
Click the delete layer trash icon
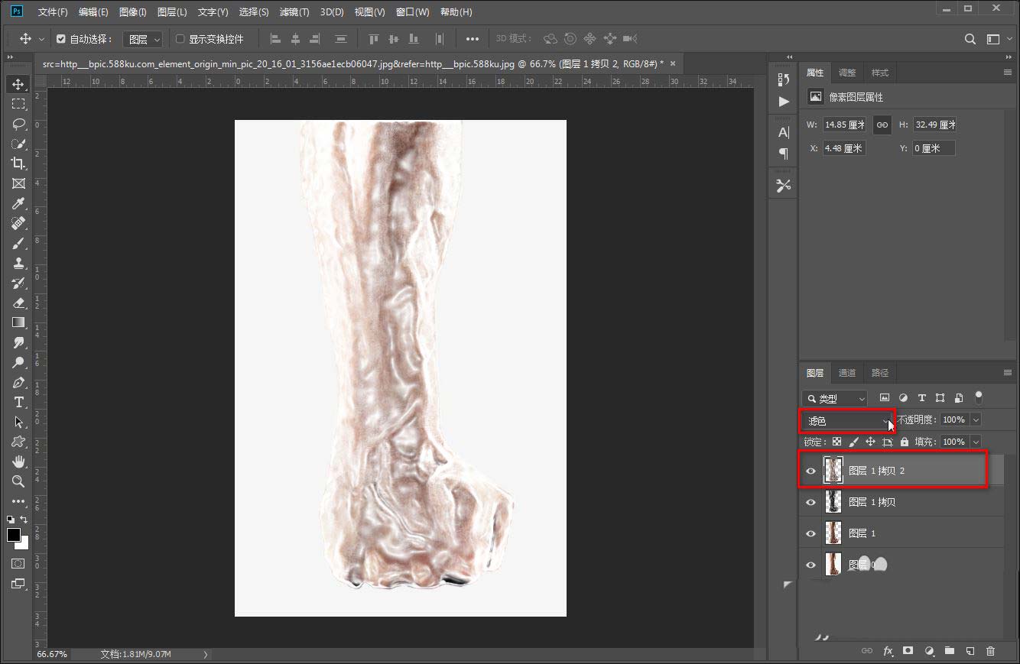[x=991, y=651]
